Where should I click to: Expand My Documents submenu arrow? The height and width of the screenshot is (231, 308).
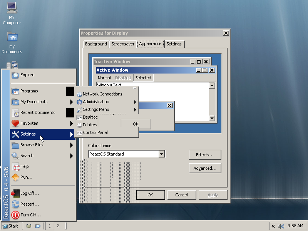71,102
